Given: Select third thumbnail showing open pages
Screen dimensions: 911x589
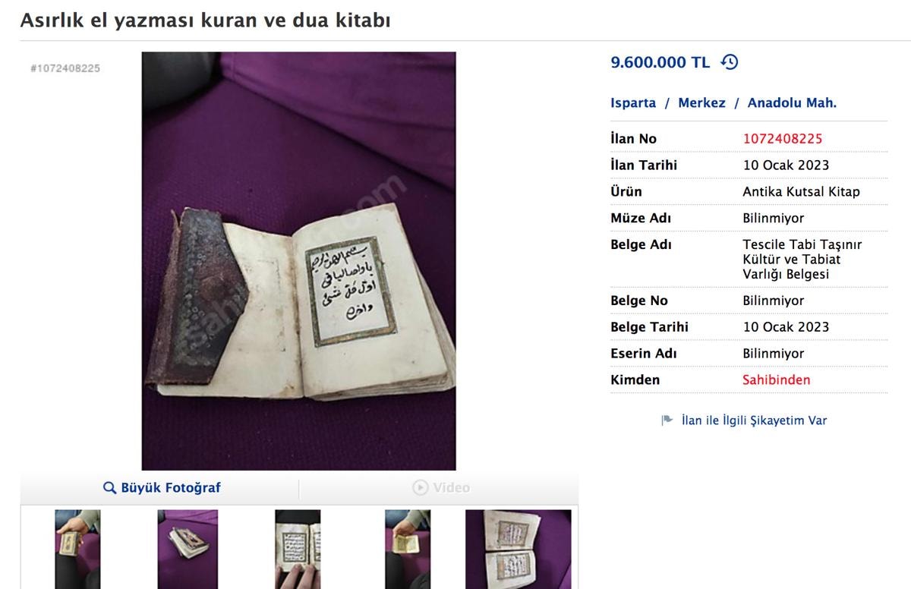Looking at the screenshot, I should (x=298, y=550).
